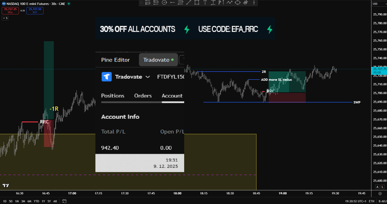Click the account ID FTDFYL15
This screenshot has height=204, width=387.
tap(171, 77)
